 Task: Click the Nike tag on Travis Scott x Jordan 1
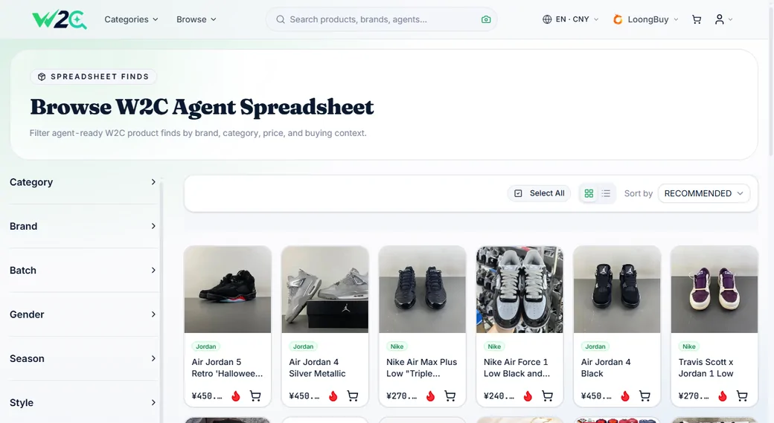tap(689, 346)
